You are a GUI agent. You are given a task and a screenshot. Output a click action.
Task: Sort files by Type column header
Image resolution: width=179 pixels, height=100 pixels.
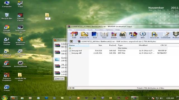127,45
